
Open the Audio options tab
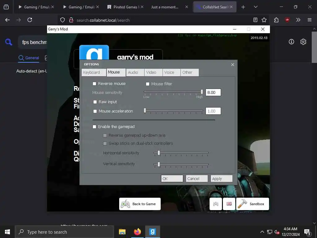[x=135, y=73]
